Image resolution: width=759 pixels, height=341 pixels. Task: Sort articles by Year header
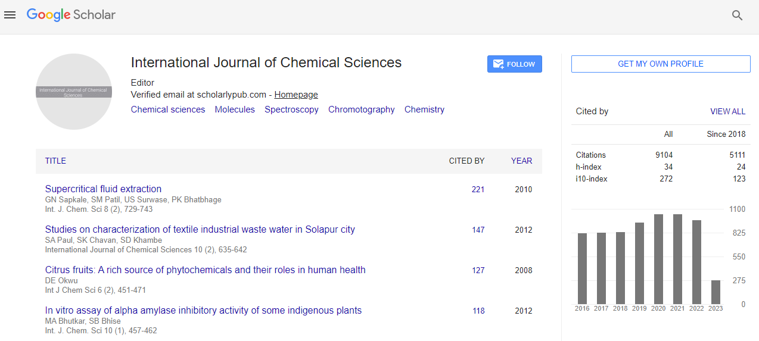tap(521, 161)
